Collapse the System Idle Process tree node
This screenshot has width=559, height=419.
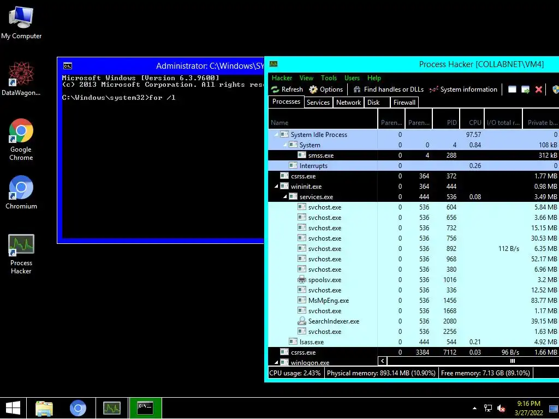(276, 134)
